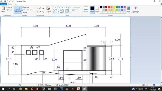Open the Windows Start menu
162x91 pixels.
pos(3,89)
